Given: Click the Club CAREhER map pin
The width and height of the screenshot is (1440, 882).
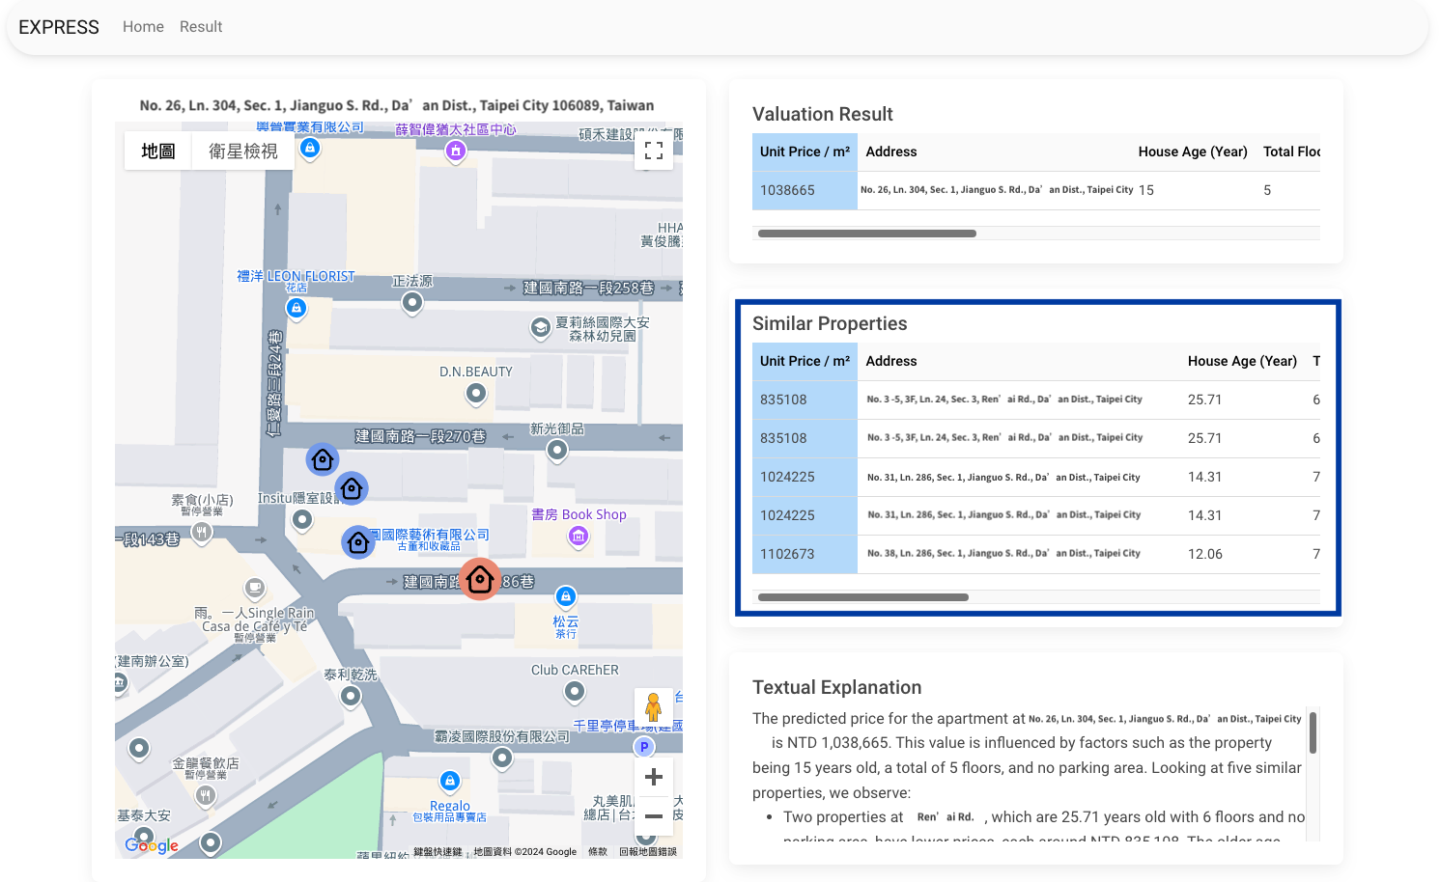Looking at the screenshot, I should (575, 691).
